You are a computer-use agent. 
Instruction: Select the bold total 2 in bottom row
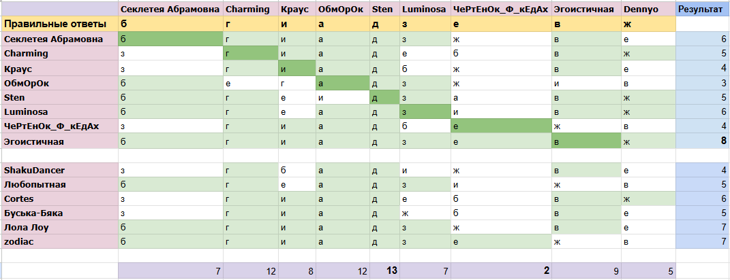click(x=546, y=271)
